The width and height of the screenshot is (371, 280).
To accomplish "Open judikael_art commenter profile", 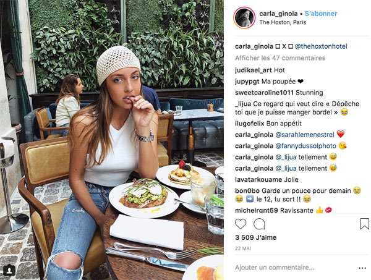I will click(254, 70).
